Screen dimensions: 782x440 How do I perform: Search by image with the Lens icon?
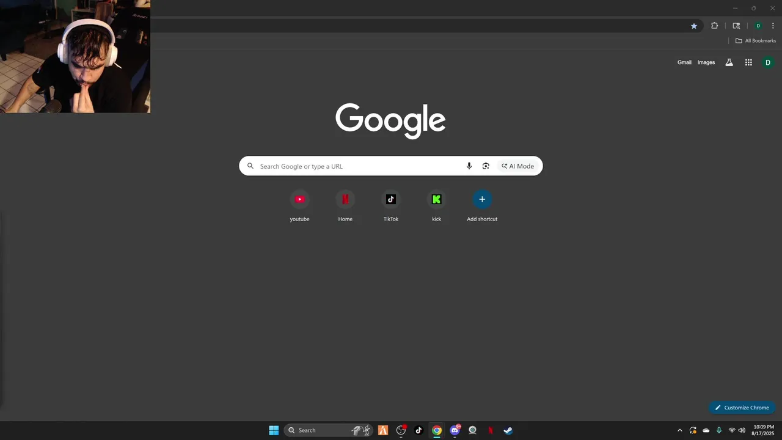click(x=486, y=166)
